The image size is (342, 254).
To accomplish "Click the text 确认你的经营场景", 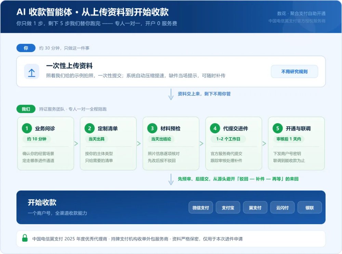I will (x=38, y=154).
